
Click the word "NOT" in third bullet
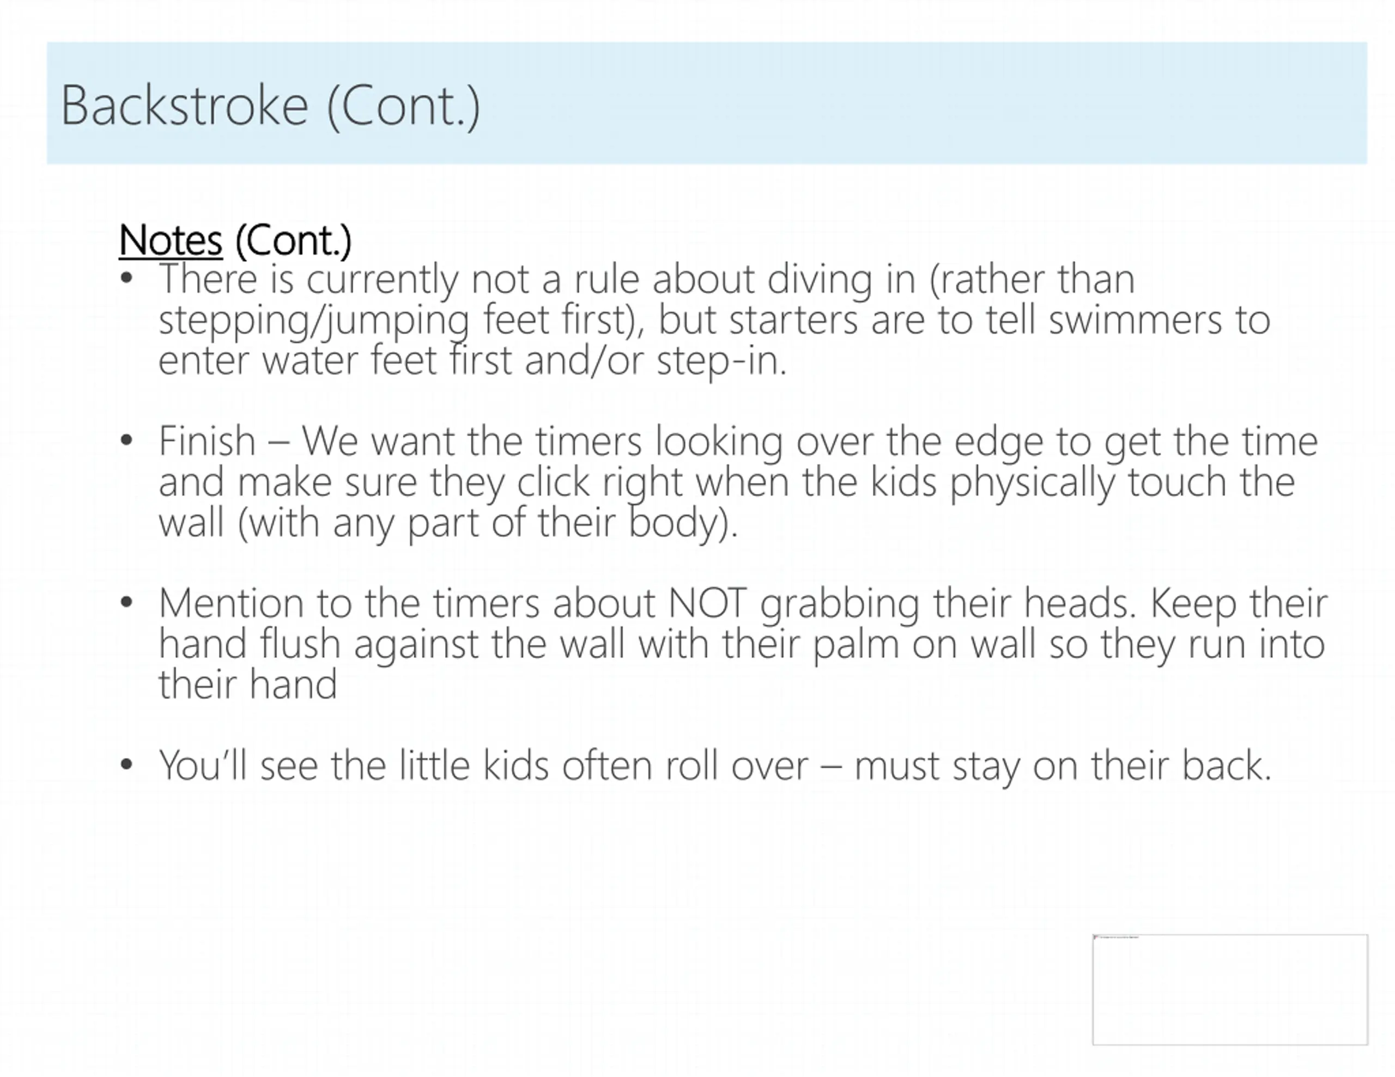coord(707,603)
